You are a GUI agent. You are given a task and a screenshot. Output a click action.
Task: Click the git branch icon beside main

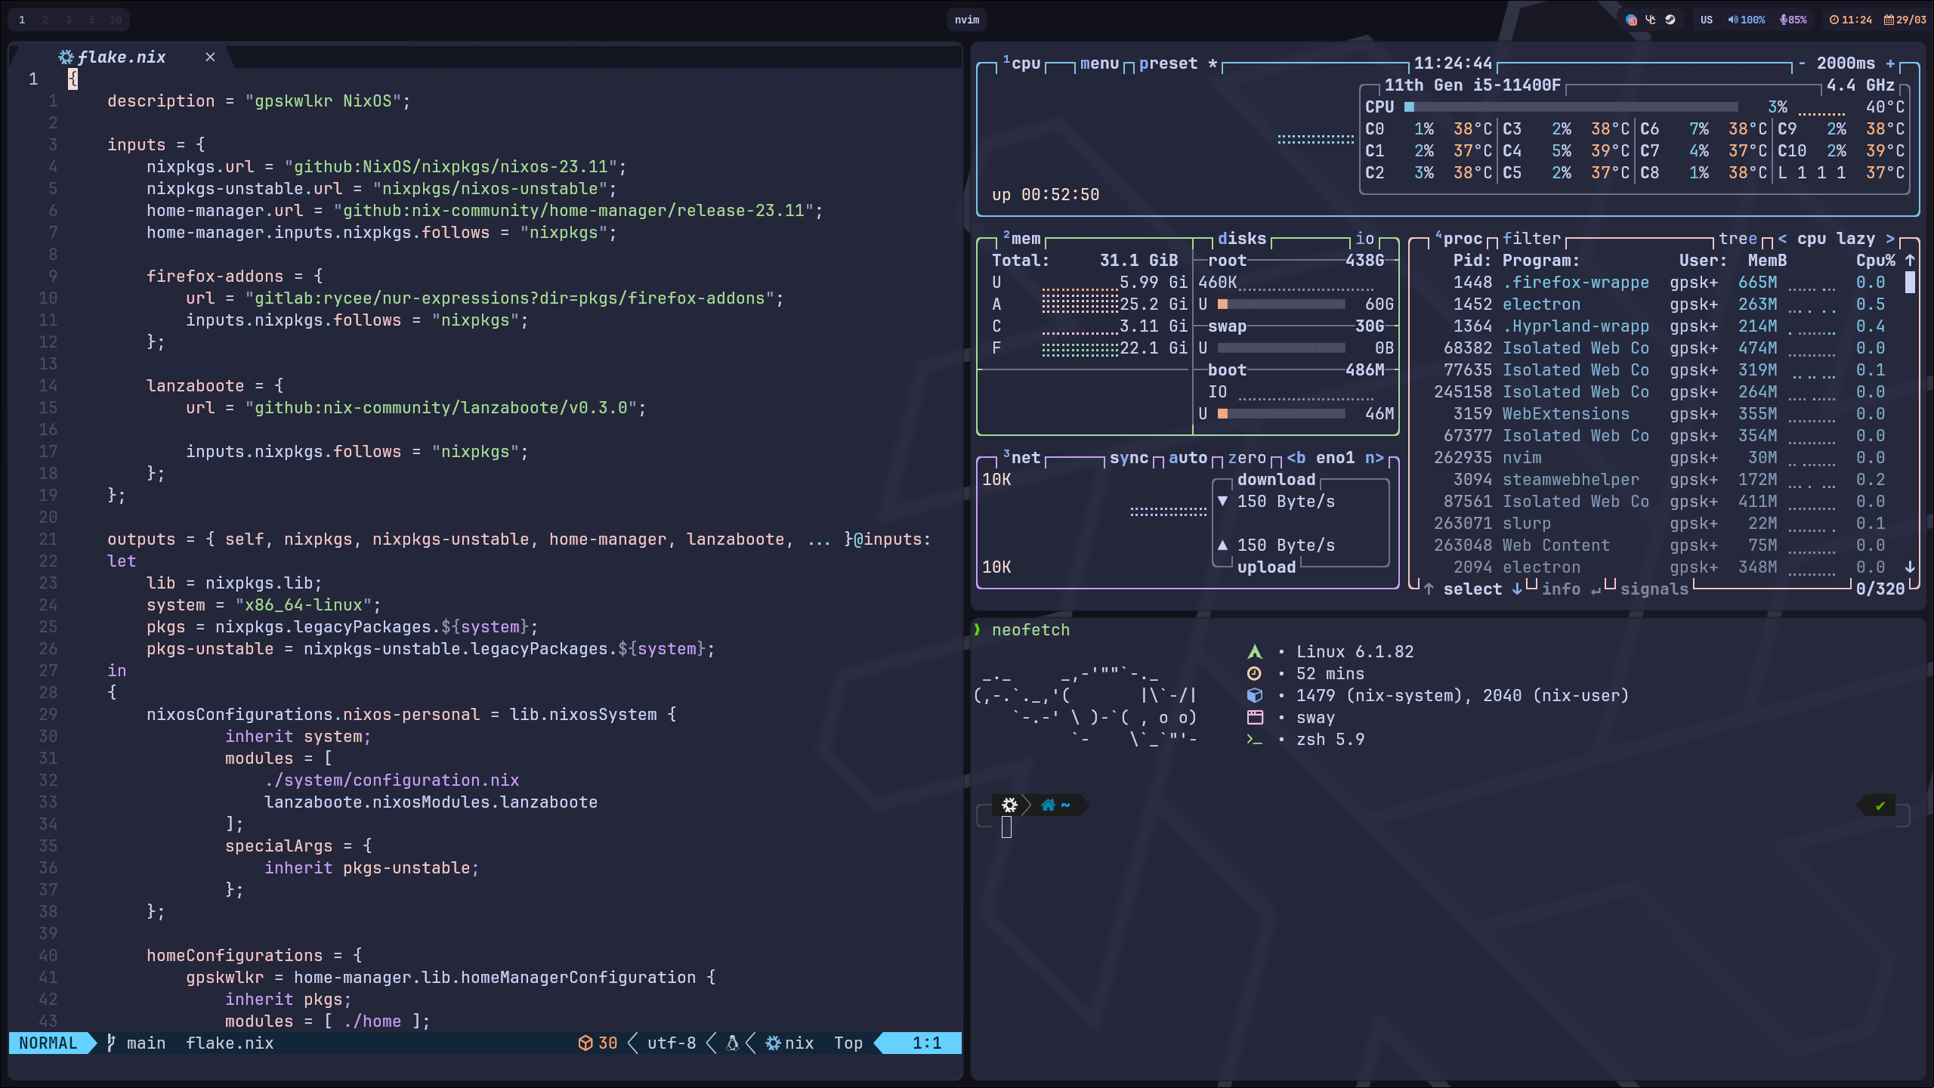(111, 1043)
